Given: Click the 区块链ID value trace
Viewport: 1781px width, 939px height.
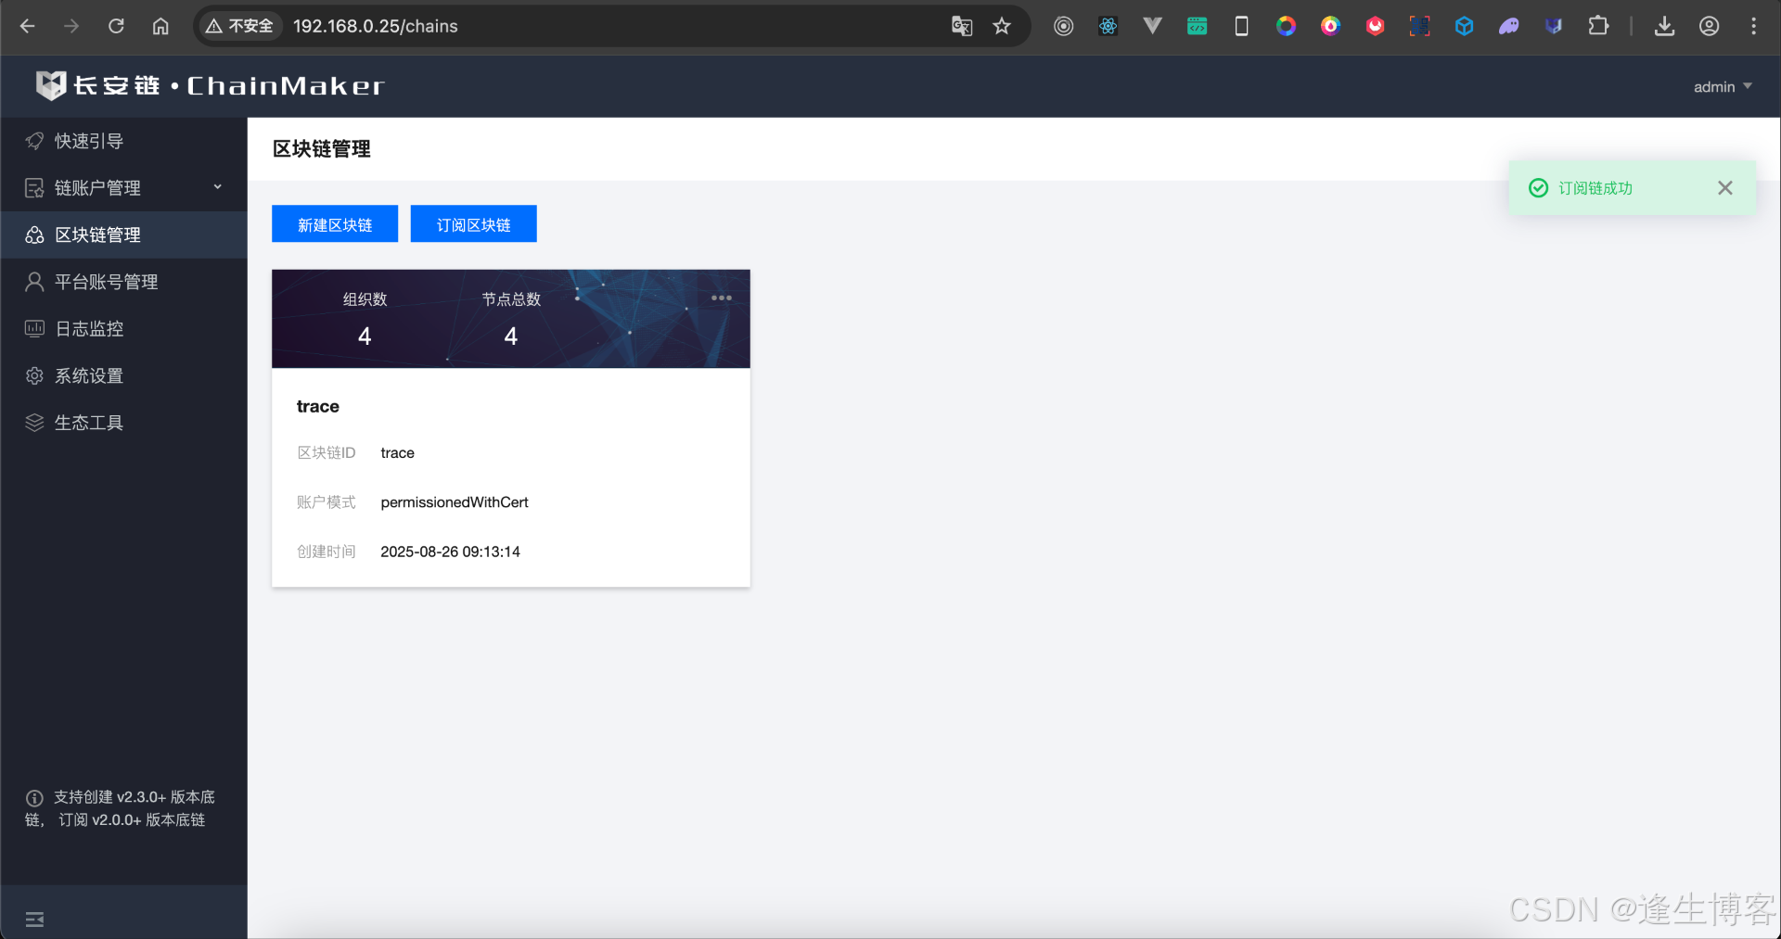Looking at the screenshot, I should point(397,452).
